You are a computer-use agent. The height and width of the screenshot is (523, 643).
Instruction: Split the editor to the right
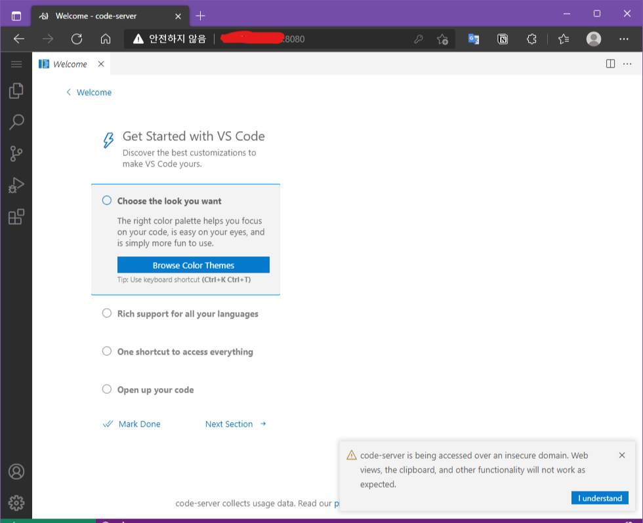click(x=610, y=64)
